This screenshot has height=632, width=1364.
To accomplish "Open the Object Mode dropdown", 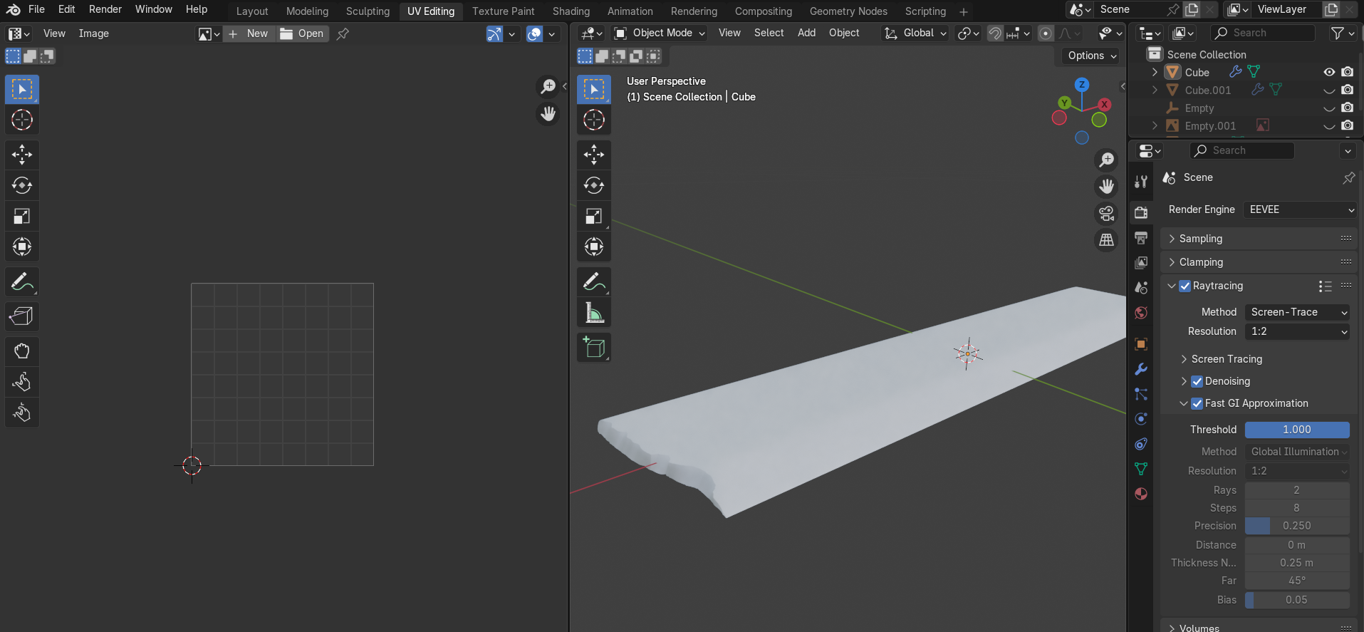I will click(x=660, y=33).
